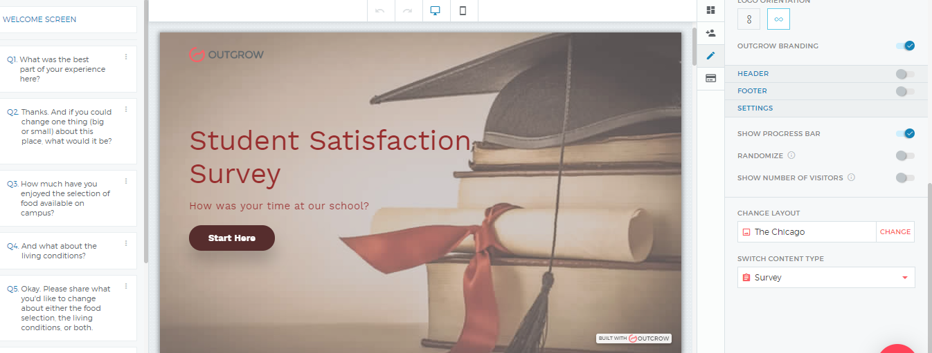Open the card payment icon in sidebar
The image size is (932, 353).
pyautogui.click(x=710, y=79)
